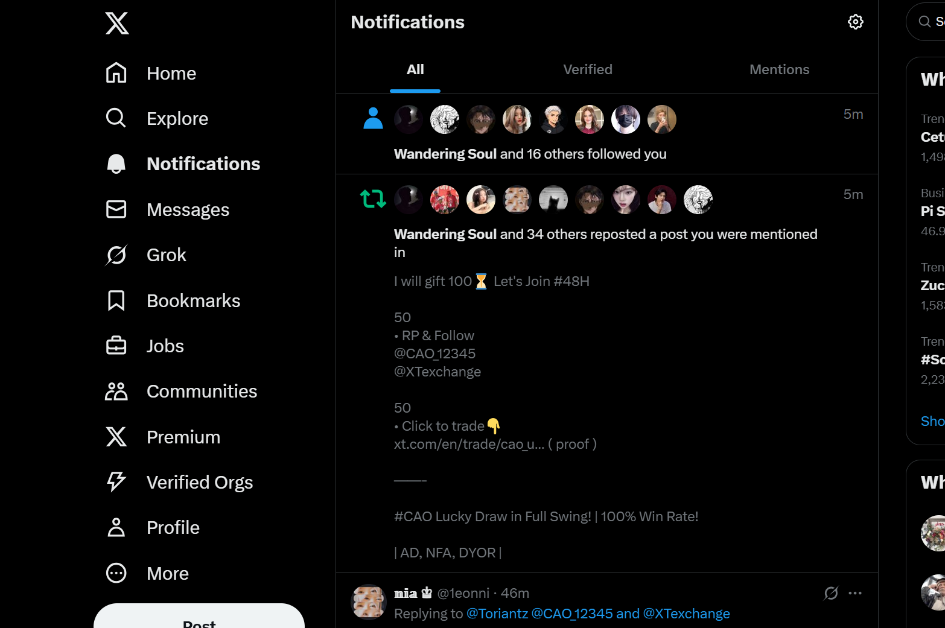The image size is (945, 628).
Task: Open mia's profile avatar thumbnail
Action: [x=369, y=602]
